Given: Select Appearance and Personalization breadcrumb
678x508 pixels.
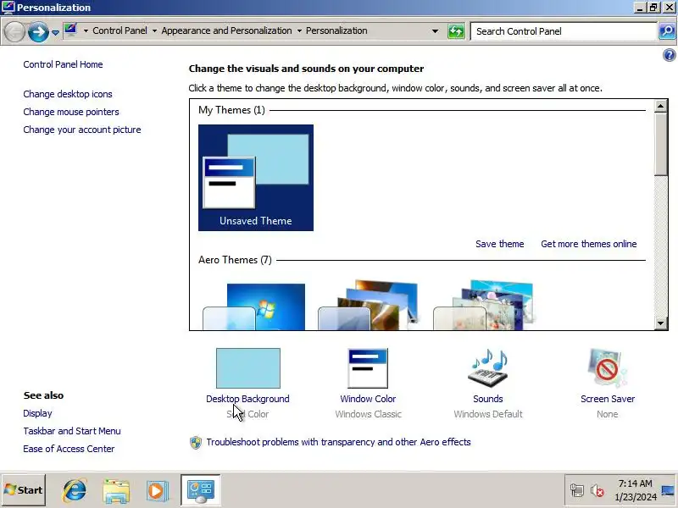Looking at the screenshot, I should 226,30.
